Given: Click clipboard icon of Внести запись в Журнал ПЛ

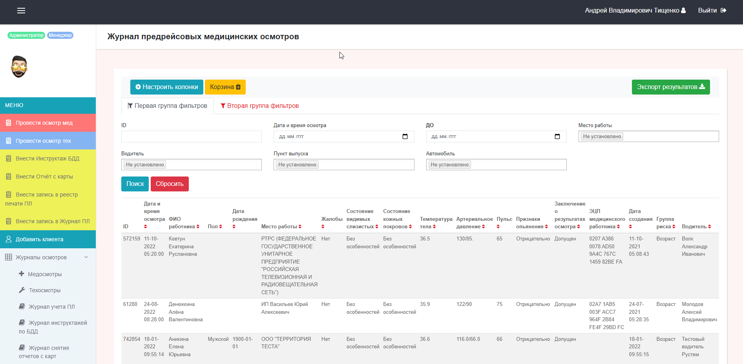Looking at the screenshot, I should tap(9, 221).
